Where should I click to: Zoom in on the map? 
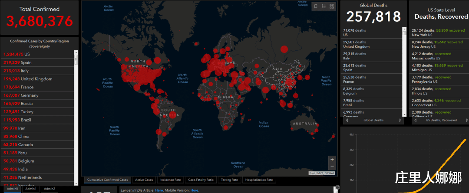332,160
